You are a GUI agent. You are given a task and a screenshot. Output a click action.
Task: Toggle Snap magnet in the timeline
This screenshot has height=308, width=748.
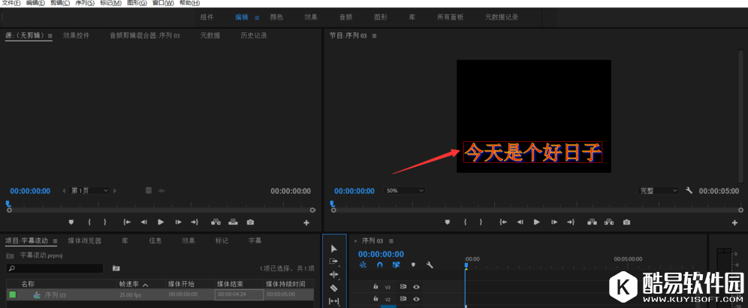(380, 264)
